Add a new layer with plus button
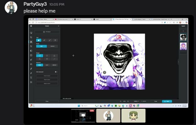Screen dimensions: 196x125 coord(183,31)
